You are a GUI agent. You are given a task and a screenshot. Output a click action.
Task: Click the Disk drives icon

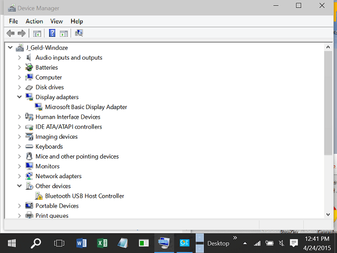(29, 87)
